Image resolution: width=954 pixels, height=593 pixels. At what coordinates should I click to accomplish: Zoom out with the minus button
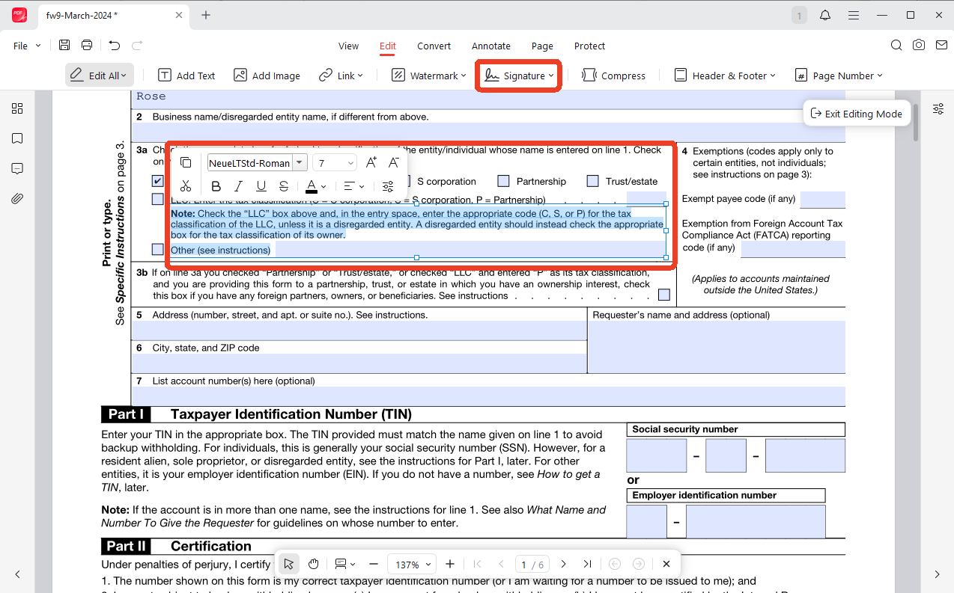coord(374,564)
